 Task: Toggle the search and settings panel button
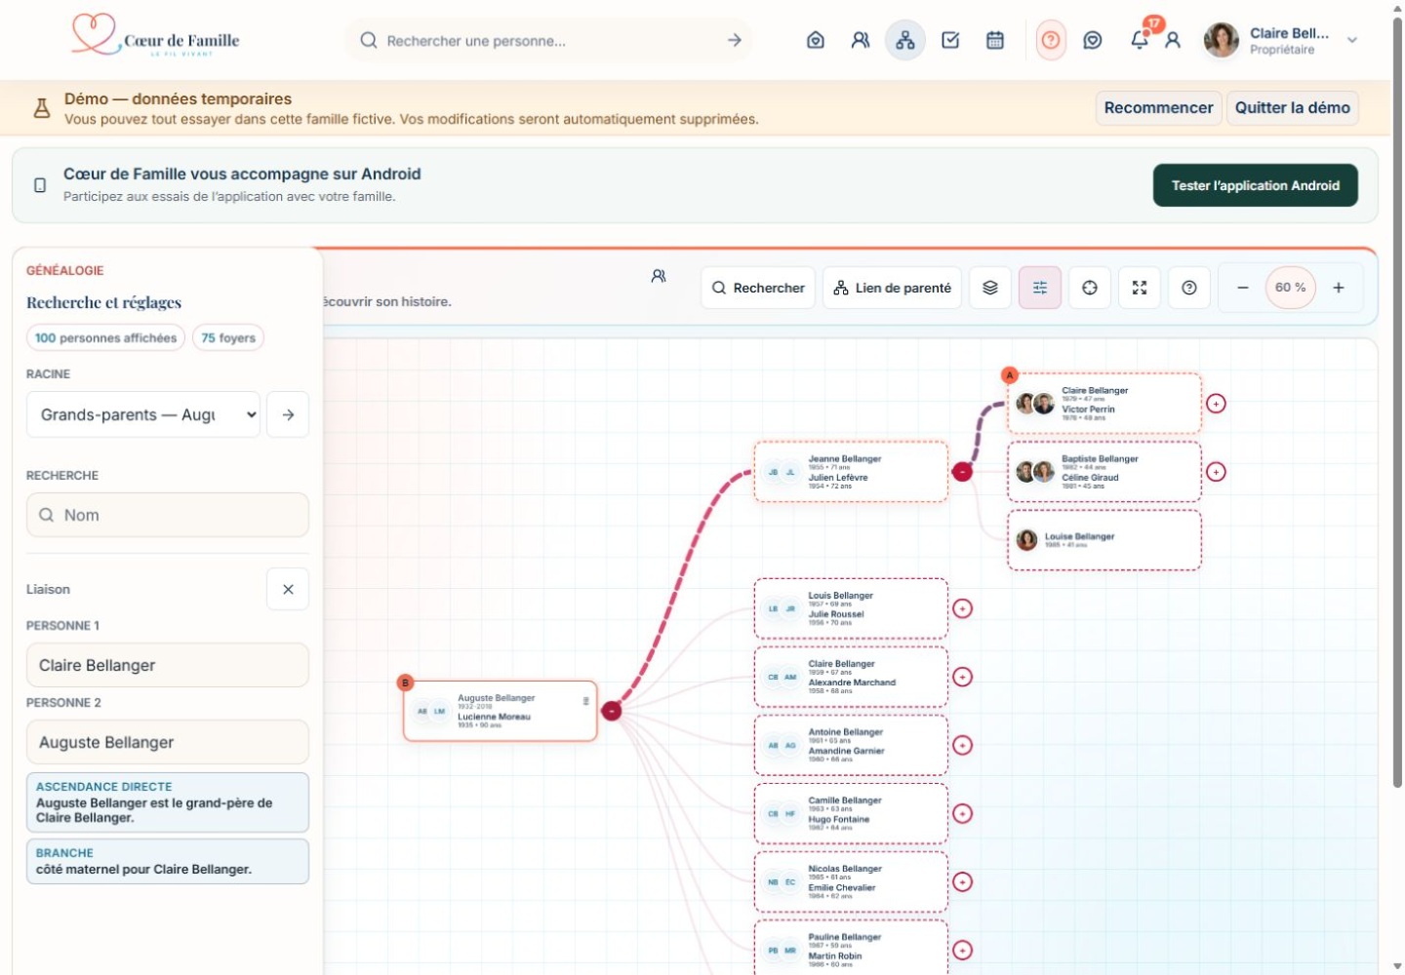[1040, 288]
